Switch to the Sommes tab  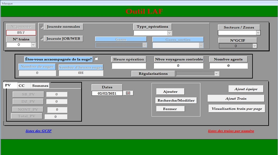(x=40, y=86)
